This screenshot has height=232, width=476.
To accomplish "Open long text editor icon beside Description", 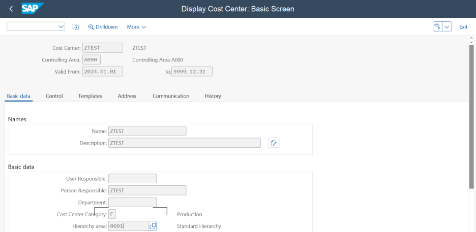I will tap(274, 143).
